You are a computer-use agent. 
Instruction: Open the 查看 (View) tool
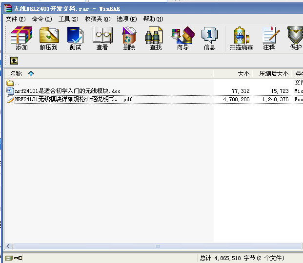pyautogui.click(x=102, y=38)
